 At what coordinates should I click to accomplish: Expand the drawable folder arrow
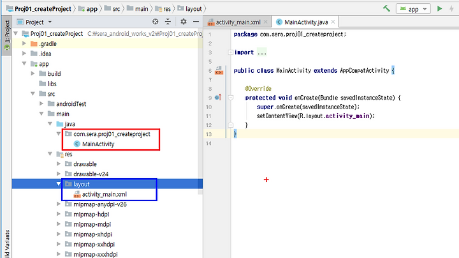(59, 163)
